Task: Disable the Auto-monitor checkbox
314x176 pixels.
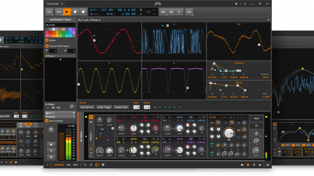Action: pos(47,121)
